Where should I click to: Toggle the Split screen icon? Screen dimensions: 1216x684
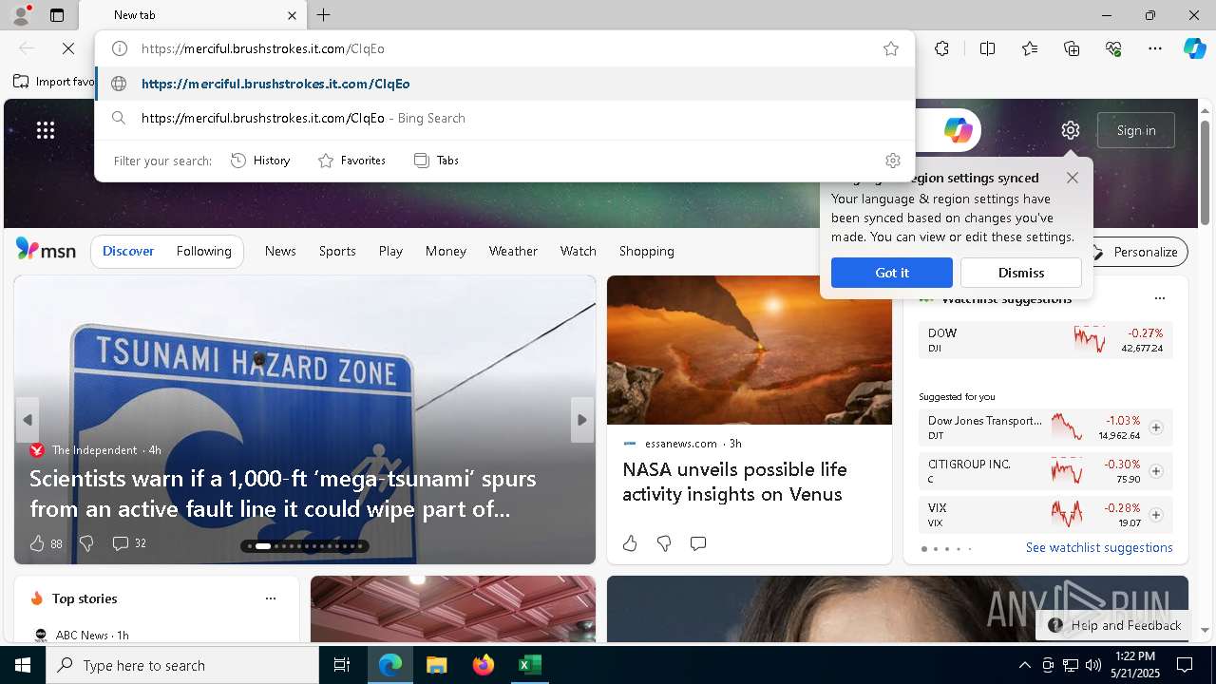pos(987,48)
